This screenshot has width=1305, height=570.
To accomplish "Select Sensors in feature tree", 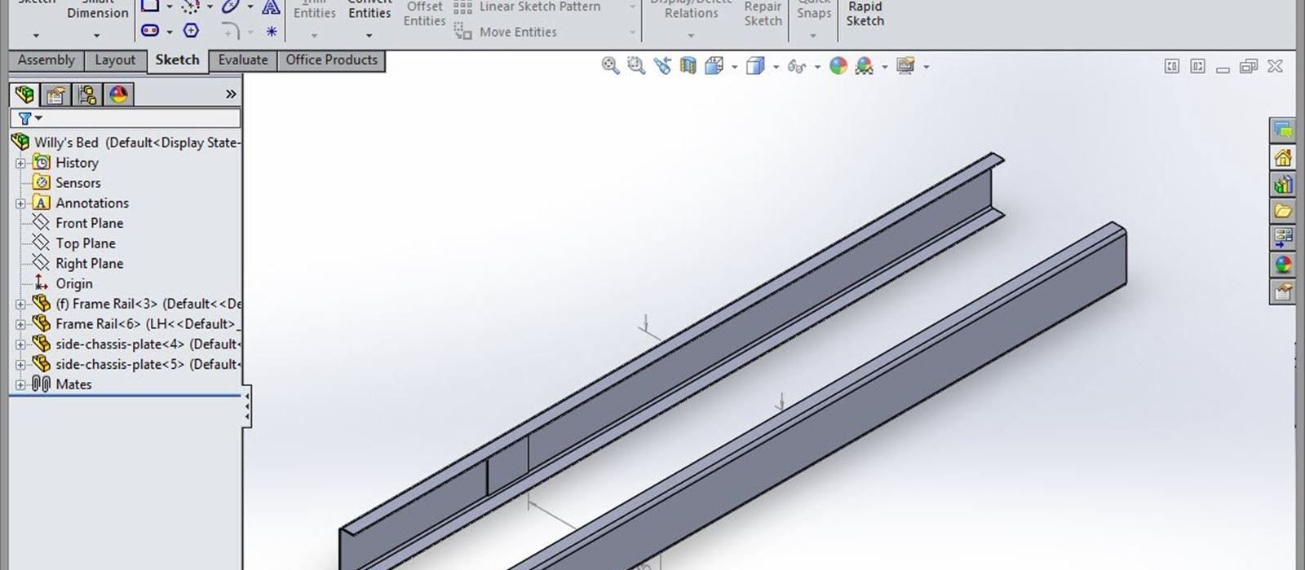I will (x=77, y=183).
